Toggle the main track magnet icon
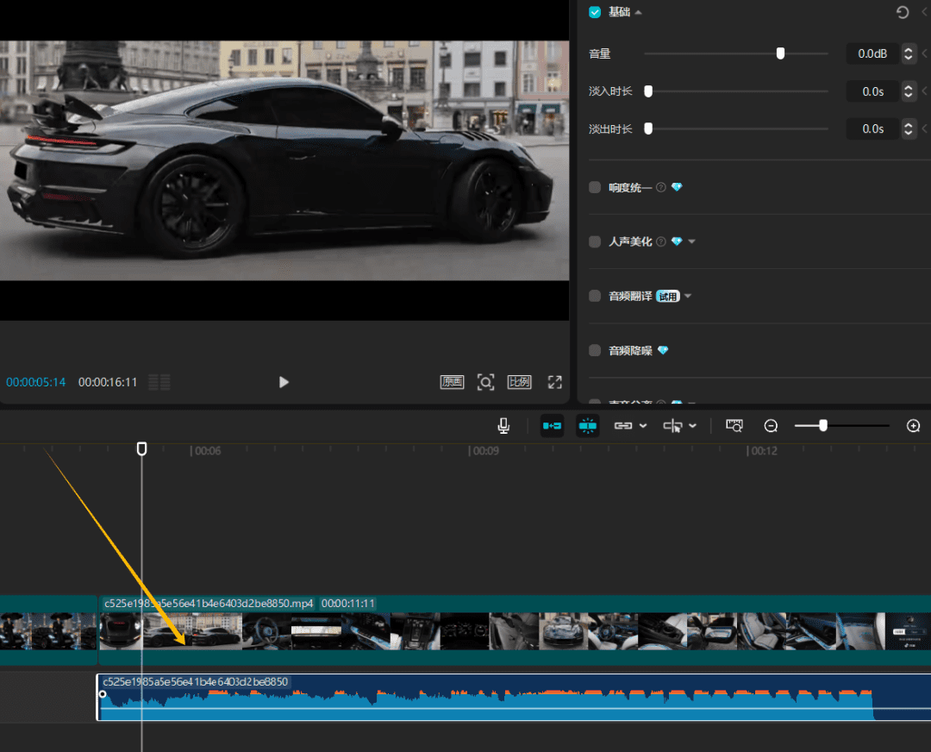Viewport: 931px width, 752px height. click(x=552, y=426)
